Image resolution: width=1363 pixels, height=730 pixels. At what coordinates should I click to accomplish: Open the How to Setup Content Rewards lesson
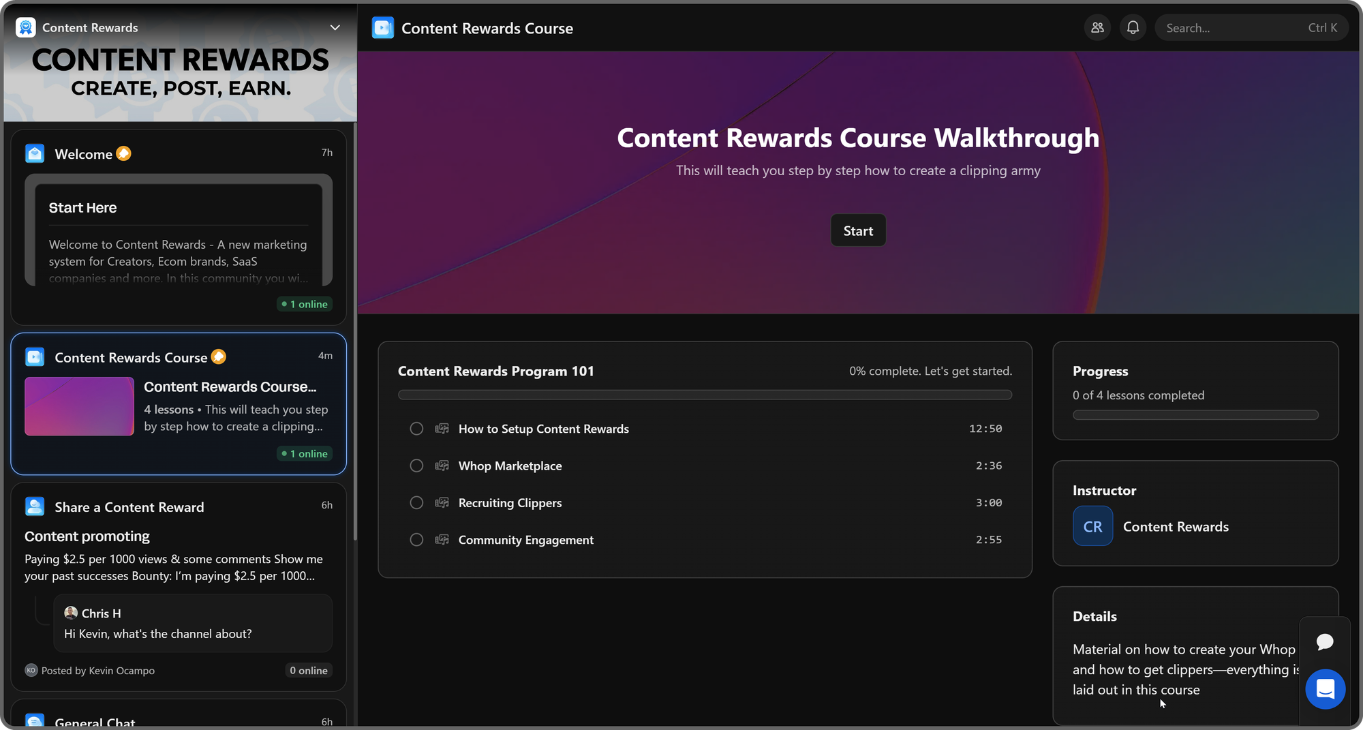pyautogui.click(x=705, y=429)
